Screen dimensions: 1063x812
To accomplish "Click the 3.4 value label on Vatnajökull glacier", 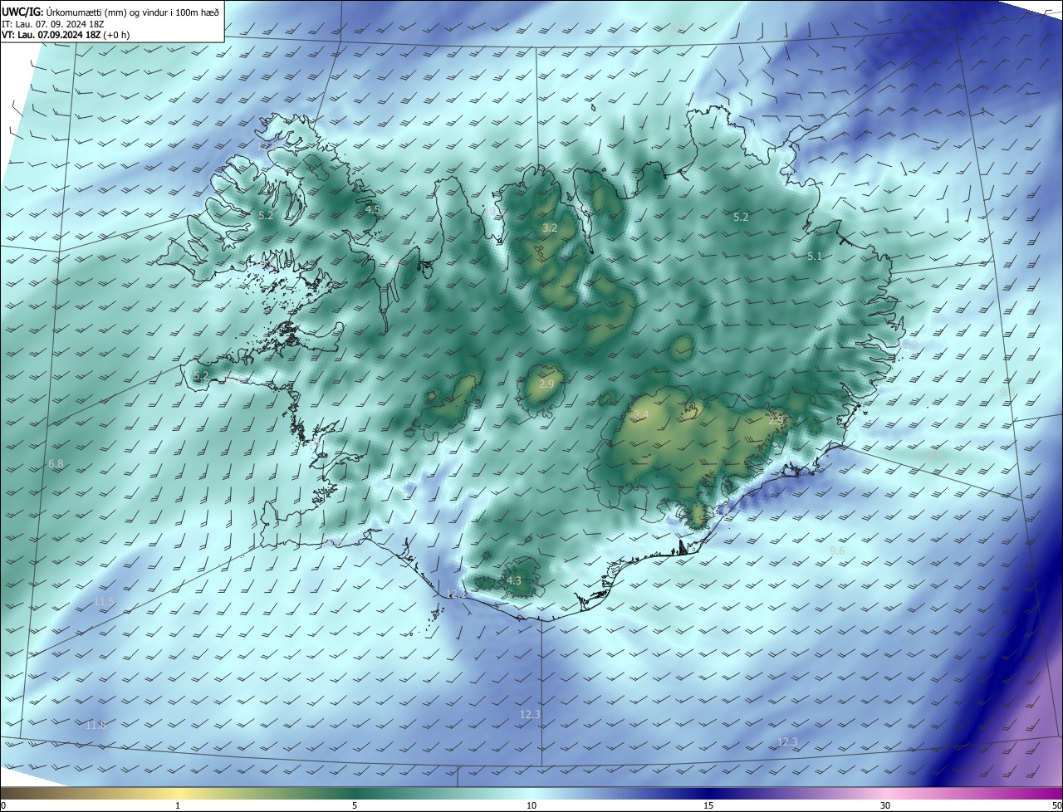I will (641, 415).
